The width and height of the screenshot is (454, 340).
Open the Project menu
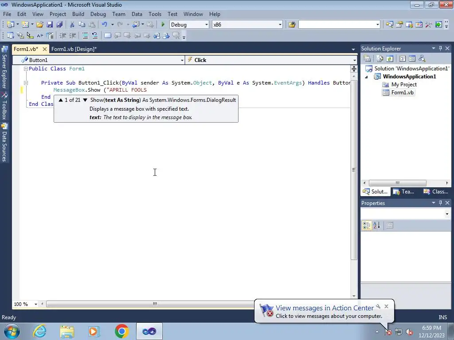point(58,14)
